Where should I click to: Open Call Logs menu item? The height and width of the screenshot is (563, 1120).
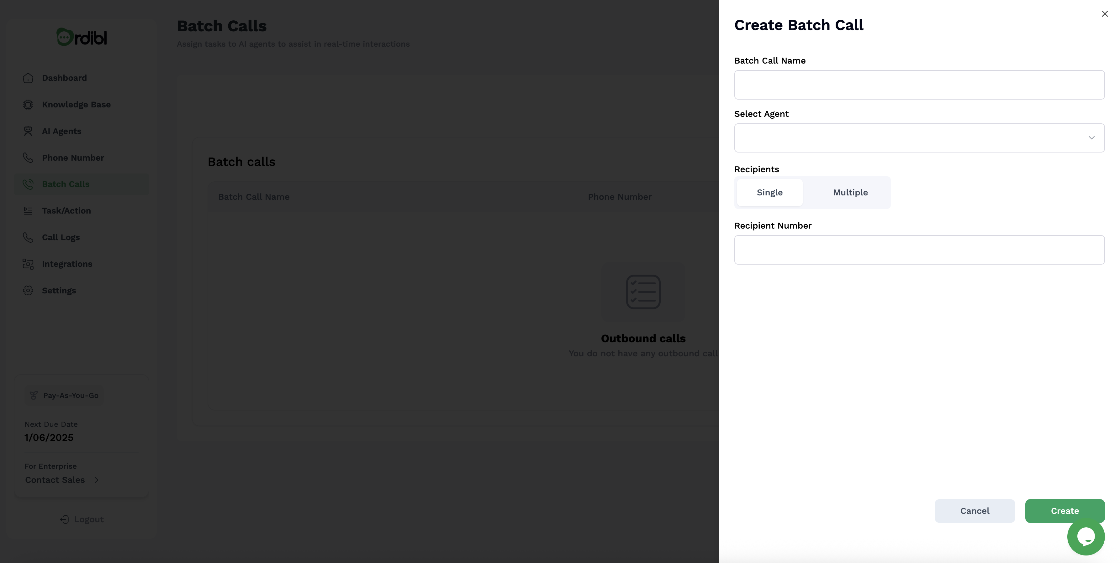point(61,237)
